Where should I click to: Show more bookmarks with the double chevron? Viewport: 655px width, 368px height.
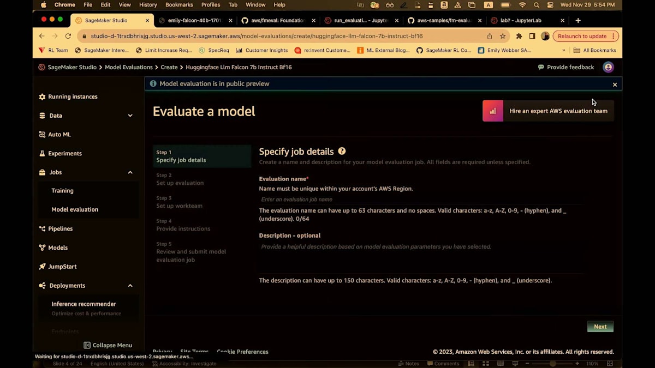pos(563,50)
